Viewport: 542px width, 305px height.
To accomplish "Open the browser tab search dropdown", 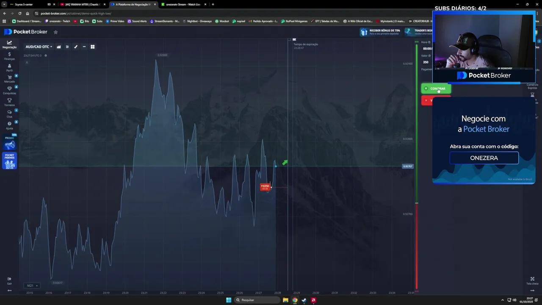I will (x=4, y=4).
